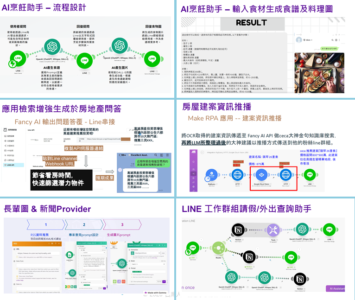The width and height of the screenshot is (355, 300).
Task: Select the Google Cloud Vision module
Action: coord(261,175)
